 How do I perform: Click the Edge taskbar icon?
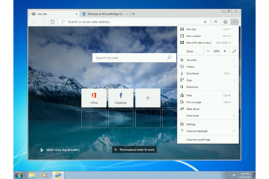tap(58, 175)
